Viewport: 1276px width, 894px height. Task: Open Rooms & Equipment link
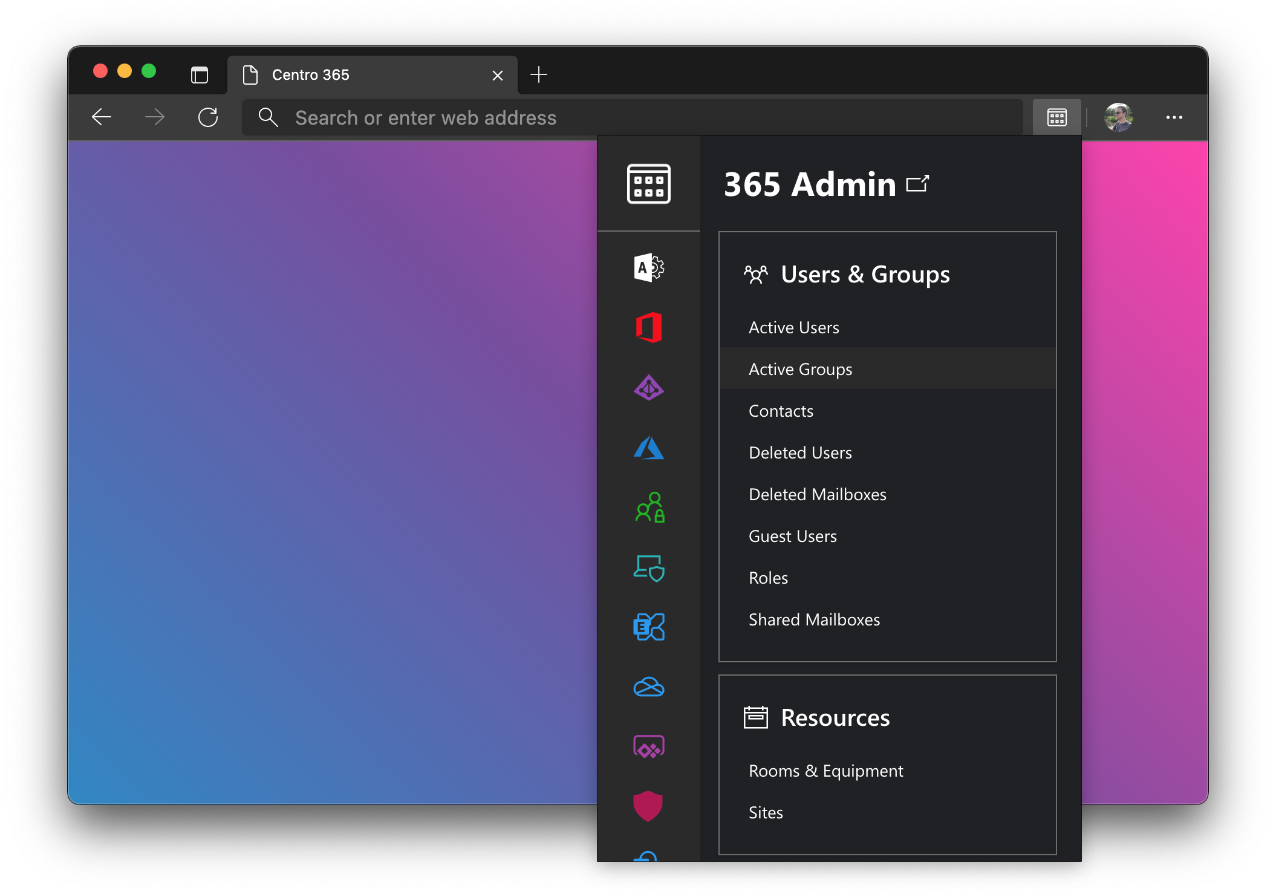click(x=825, y=771)
